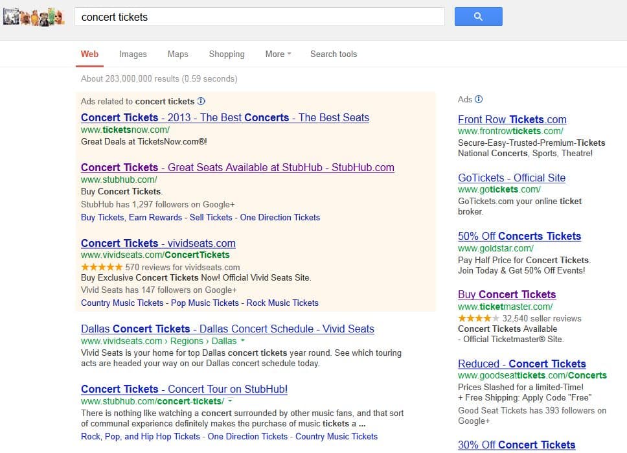Click www.stubhub.com/ URL under StubHub ad

coord(119,180)
